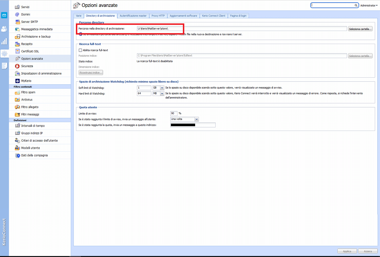380x257 pixels.
Task: Click the Azzera button
Action: 368,251
